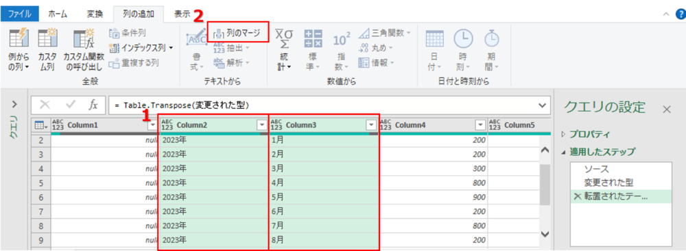Click the cell containing 1月
Viewport: 686px width, 251px height.
[x=324, y=141]
